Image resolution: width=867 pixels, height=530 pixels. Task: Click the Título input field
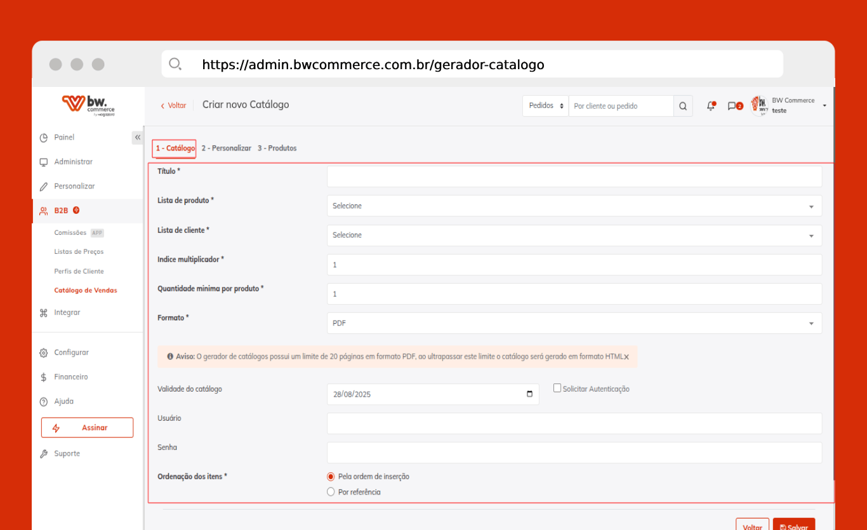tap(574, 176)
